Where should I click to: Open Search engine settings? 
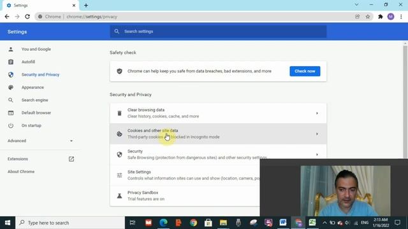(34, 100)
